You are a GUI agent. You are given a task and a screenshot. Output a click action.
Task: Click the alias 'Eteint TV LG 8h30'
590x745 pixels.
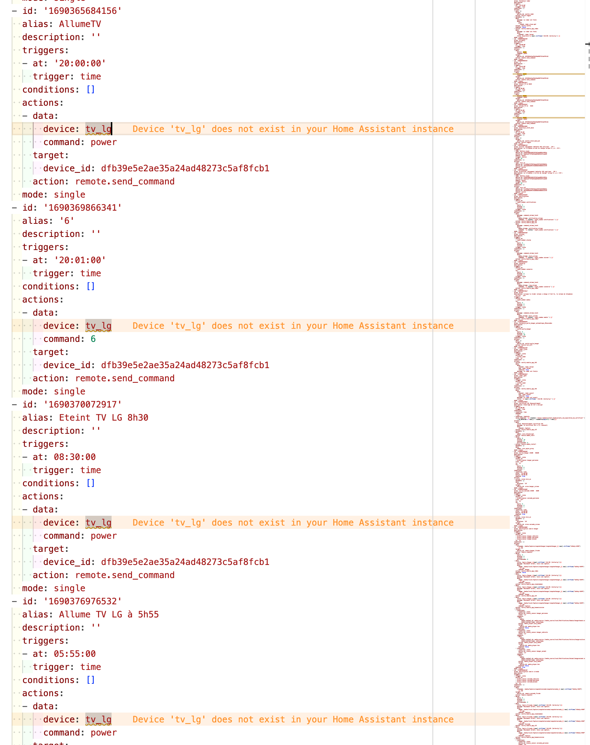point(104,418)
